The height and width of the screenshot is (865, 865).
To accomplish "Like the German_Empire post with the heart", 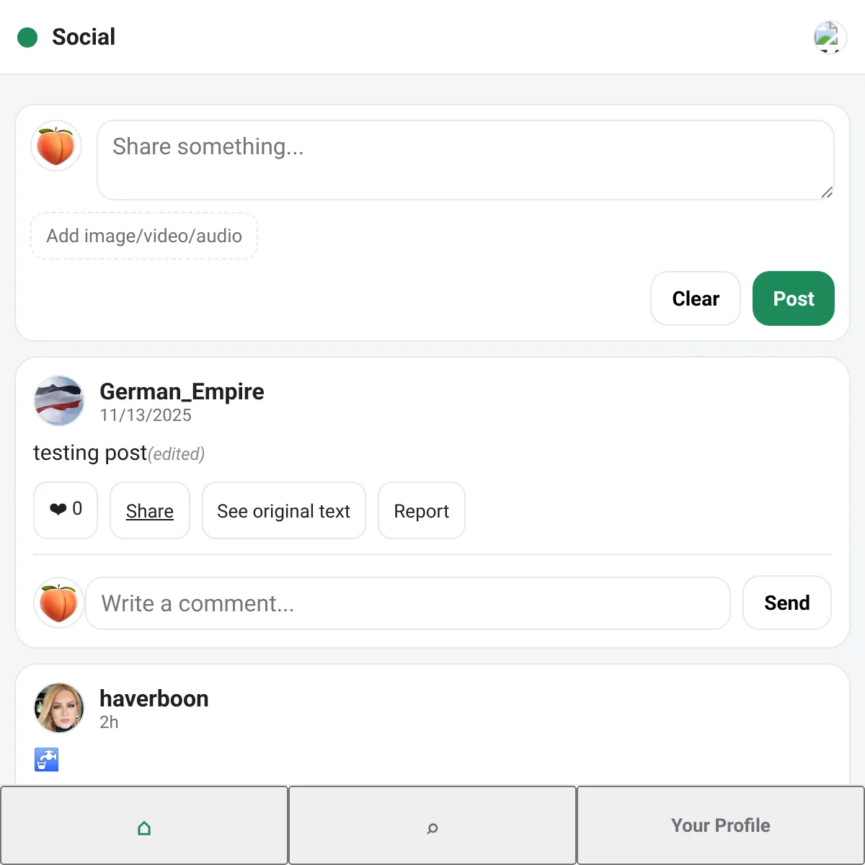I will 66,510.
